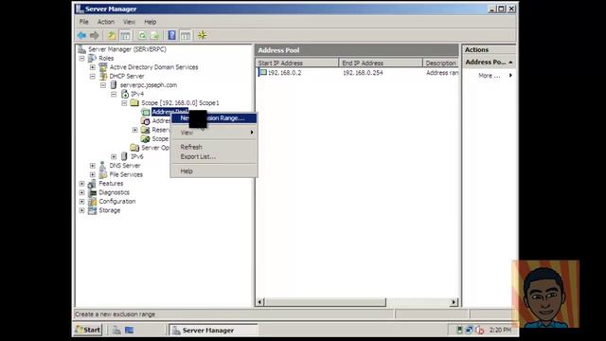Select the 192.168.0.2 address range row
Screen dimensions: 606x341
358,72
